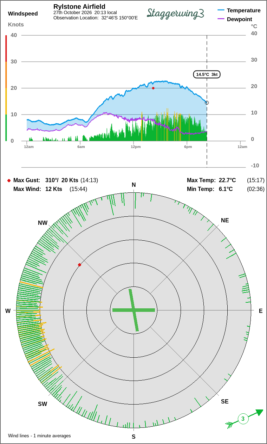This screenshot has height=444, width=267.
Task: Click the E compass label
Action: (261, 311)
